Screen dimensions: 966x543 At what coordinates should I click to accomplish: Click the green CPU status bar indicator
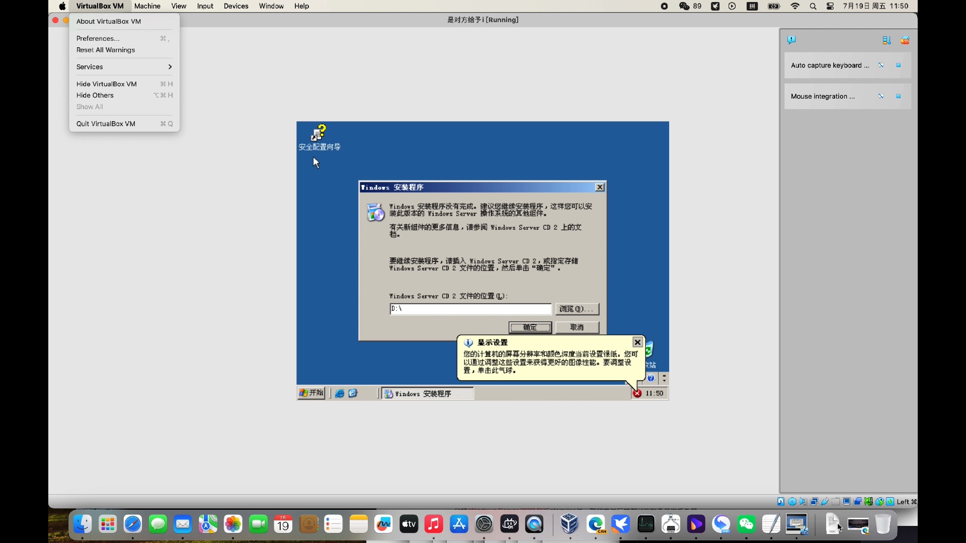tap(869, 501)
